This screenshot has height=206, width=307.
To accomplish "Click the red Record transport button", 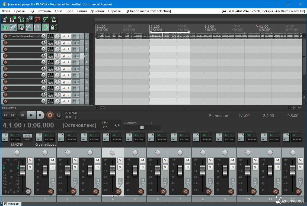I will pyautogui.click(x=50, y=115).
